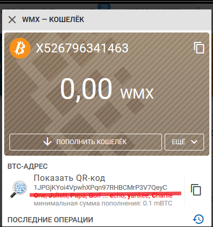Viewport: 213px width, 227px height.
Task: Expand the ЕЩЁ dropdown menu
Action: [x=184, y=142]
